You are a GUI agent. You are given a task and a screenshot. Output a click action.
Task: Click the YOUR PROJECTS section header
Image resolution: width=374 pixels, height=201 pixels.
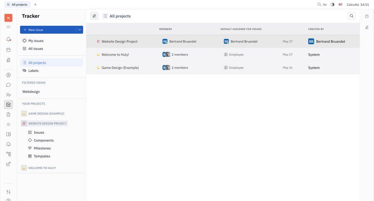pos(33,104)
